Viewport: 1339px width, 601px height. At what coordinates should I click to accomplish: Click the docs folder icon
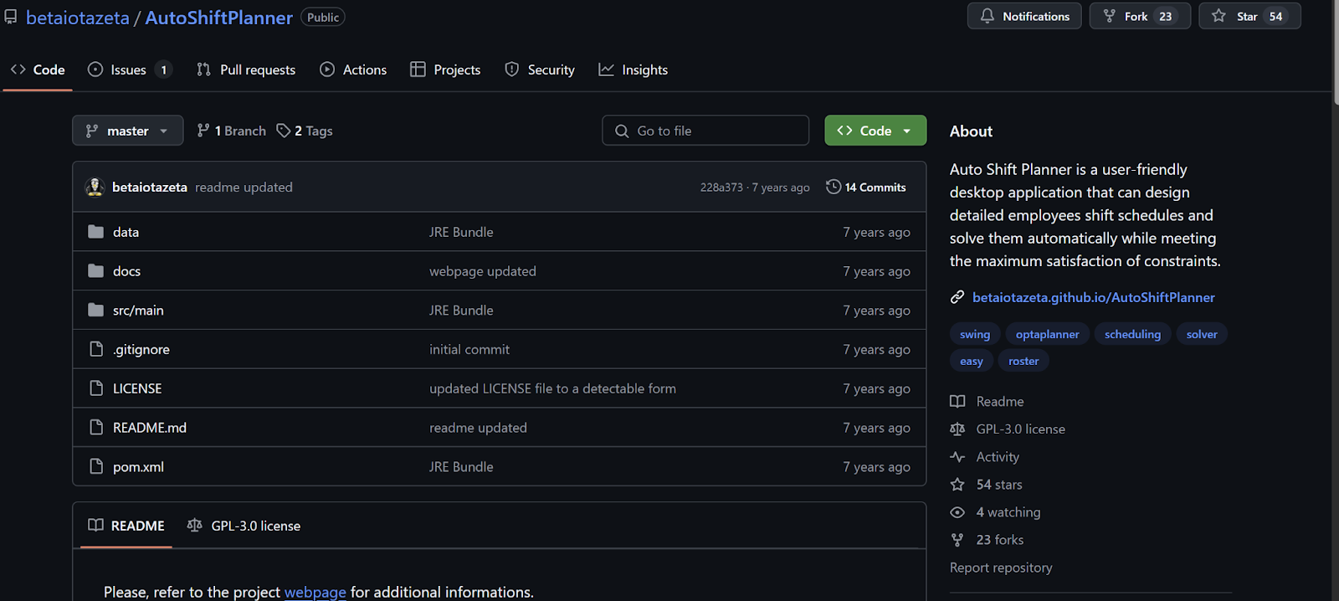point(96,271)
